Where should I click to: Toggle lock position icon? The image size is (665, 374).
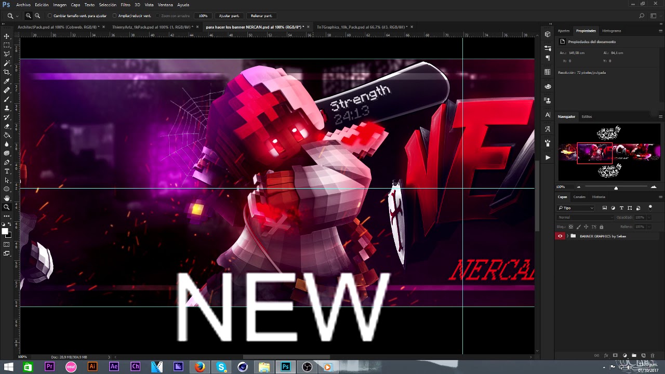click(586, 227)
